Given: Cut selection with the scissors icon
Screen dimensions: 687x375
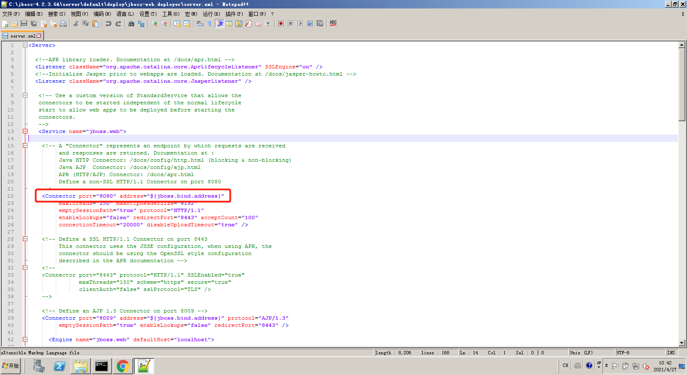Looking at the screenshot, I should pyautogui.click(x=76, y=24).
